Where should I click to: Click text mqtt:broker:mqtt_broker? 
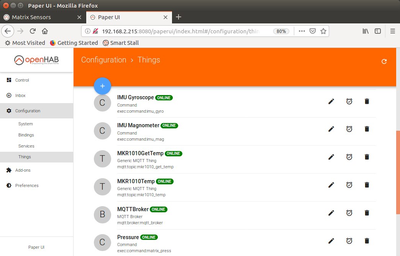(x=140, y=223)
